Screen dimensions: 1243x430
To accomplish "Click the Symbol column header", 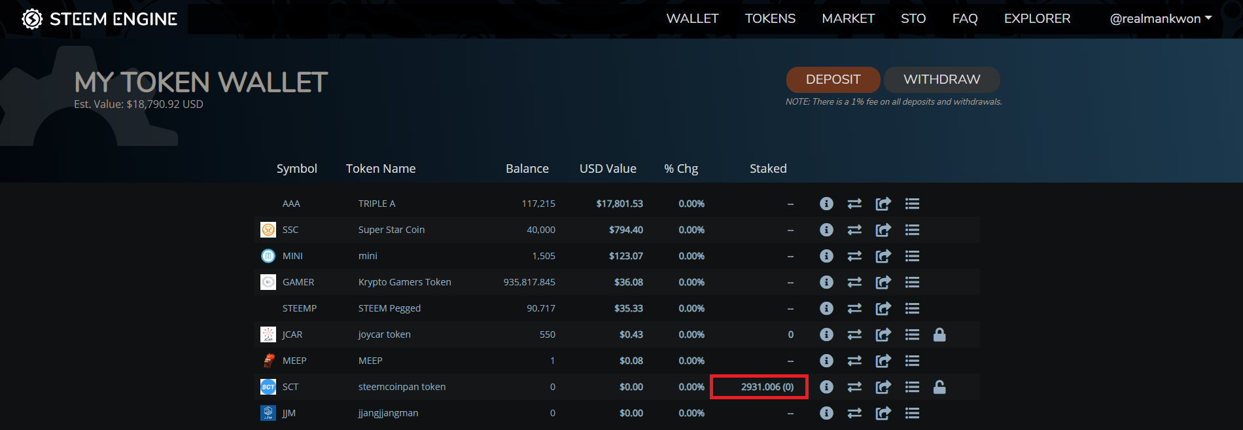I will [296, 169].
